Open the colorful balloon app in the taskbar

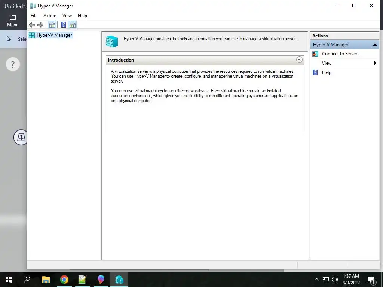point(101,280)
